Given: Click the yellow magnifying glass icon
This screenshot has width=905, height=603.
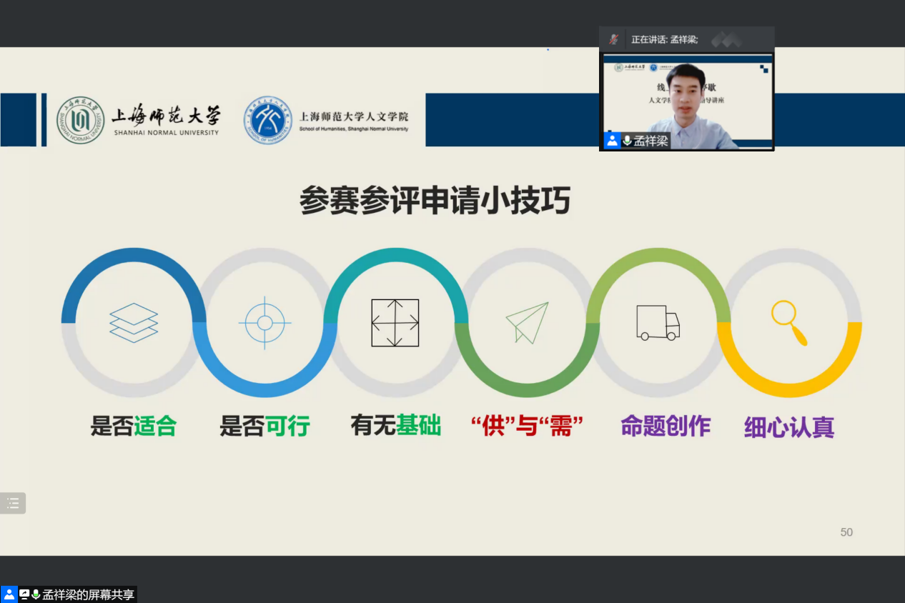Looking at the screenshot, I should [x=788, y=323].
